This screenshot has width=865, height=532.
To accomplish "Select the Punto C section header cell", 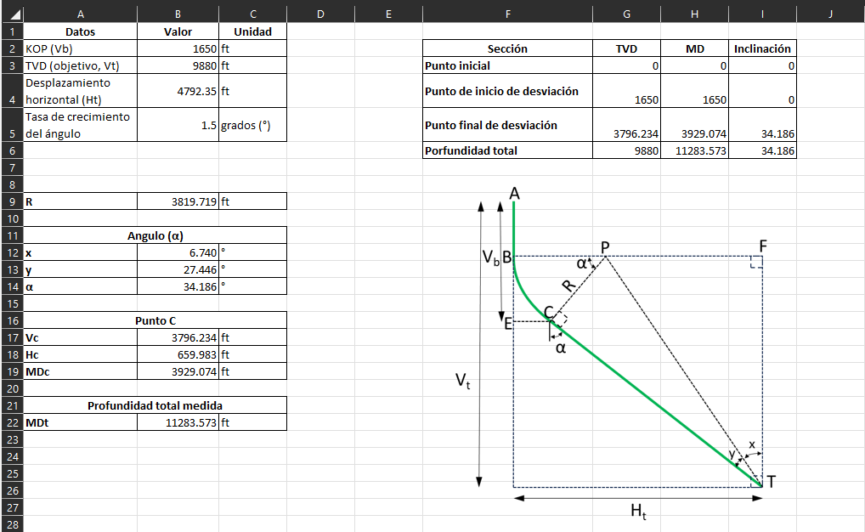I will tap(155, 320).
